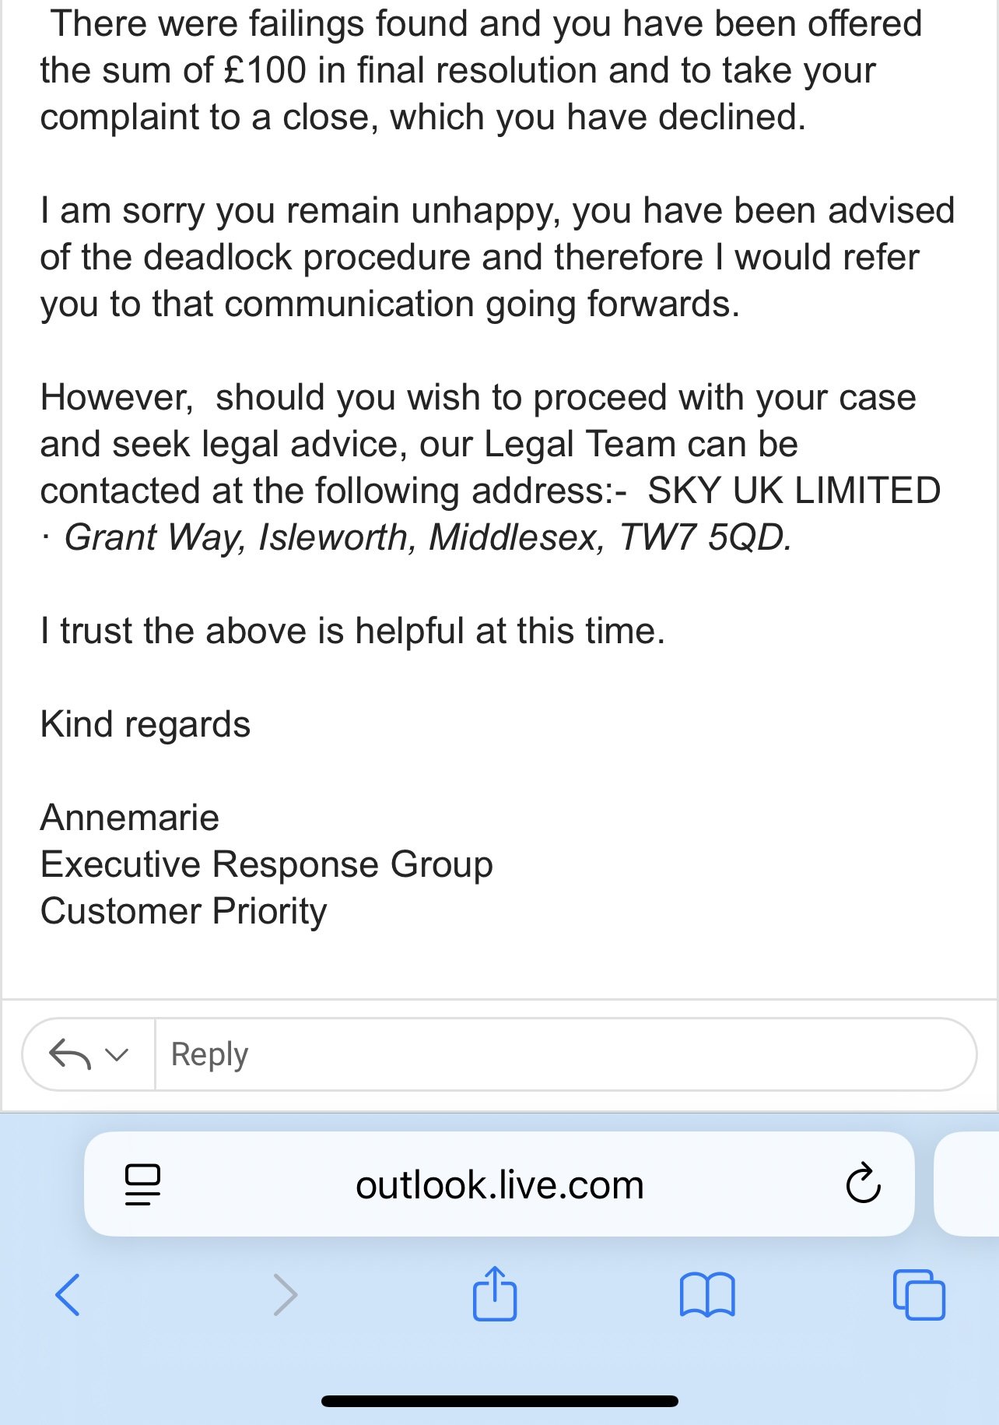Expand the reply options chevron
The image size is (999, 1425).
117,1055
